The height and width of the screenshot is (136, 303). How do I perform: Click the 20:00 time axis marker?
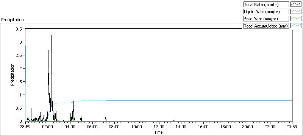click(x=248, y=127)
